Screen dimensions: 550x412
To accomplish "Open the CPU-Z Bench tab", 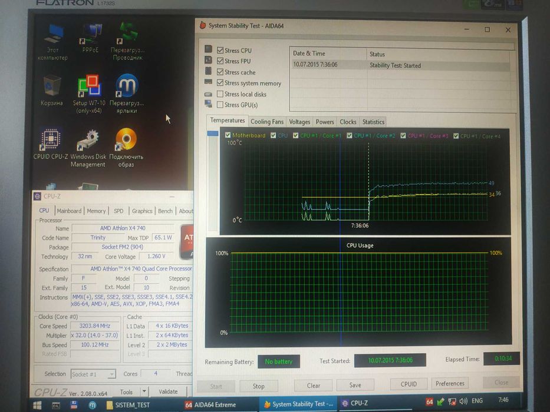I will pos(165,211).
